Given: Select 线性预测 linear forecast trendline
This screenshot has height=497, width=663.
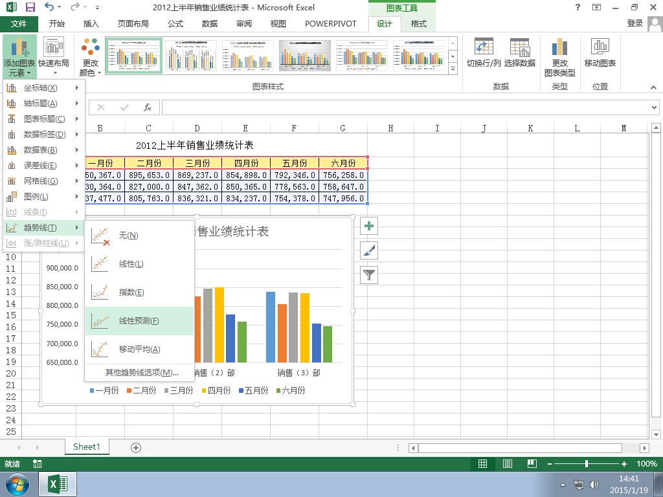Looking at the screenshot, I should coord(140,321).
